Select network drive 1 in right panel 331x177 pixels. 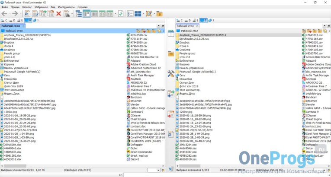point(211,20)
